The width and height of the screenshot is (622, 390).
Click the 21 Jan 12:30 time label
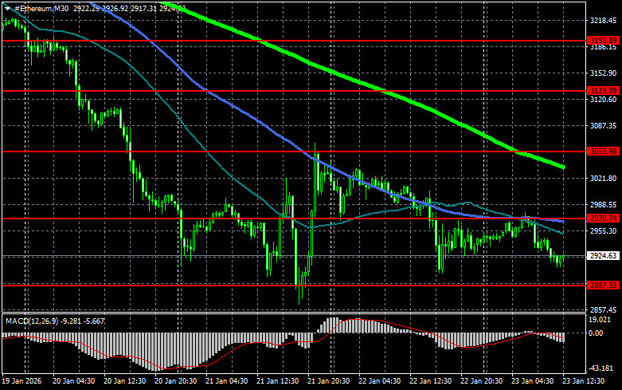278,381
